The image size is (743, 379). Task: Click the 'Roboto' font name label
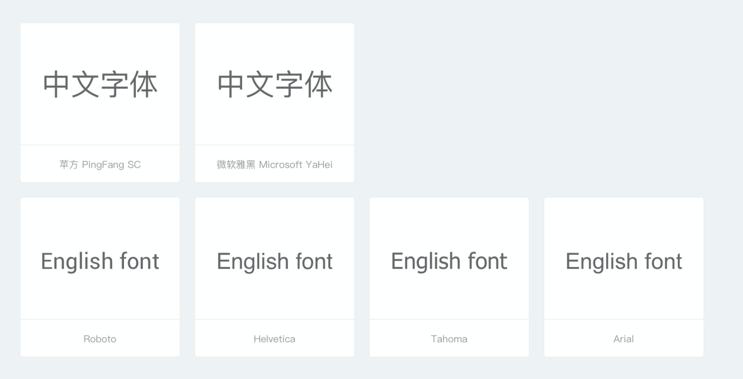pos(100,339)
